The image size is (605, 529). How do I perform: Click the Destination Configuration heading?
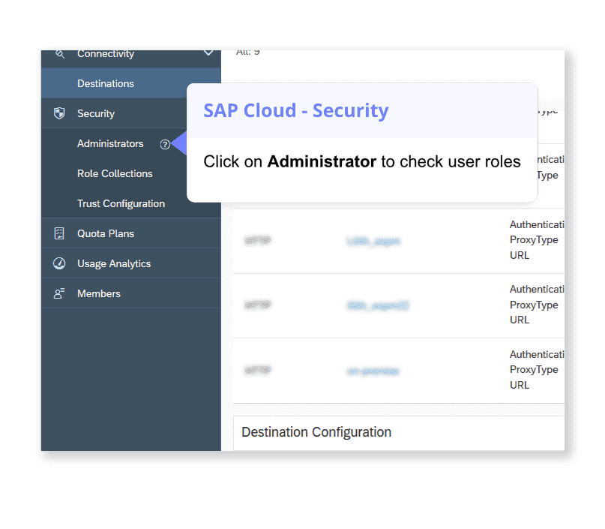tap(316, 432)
